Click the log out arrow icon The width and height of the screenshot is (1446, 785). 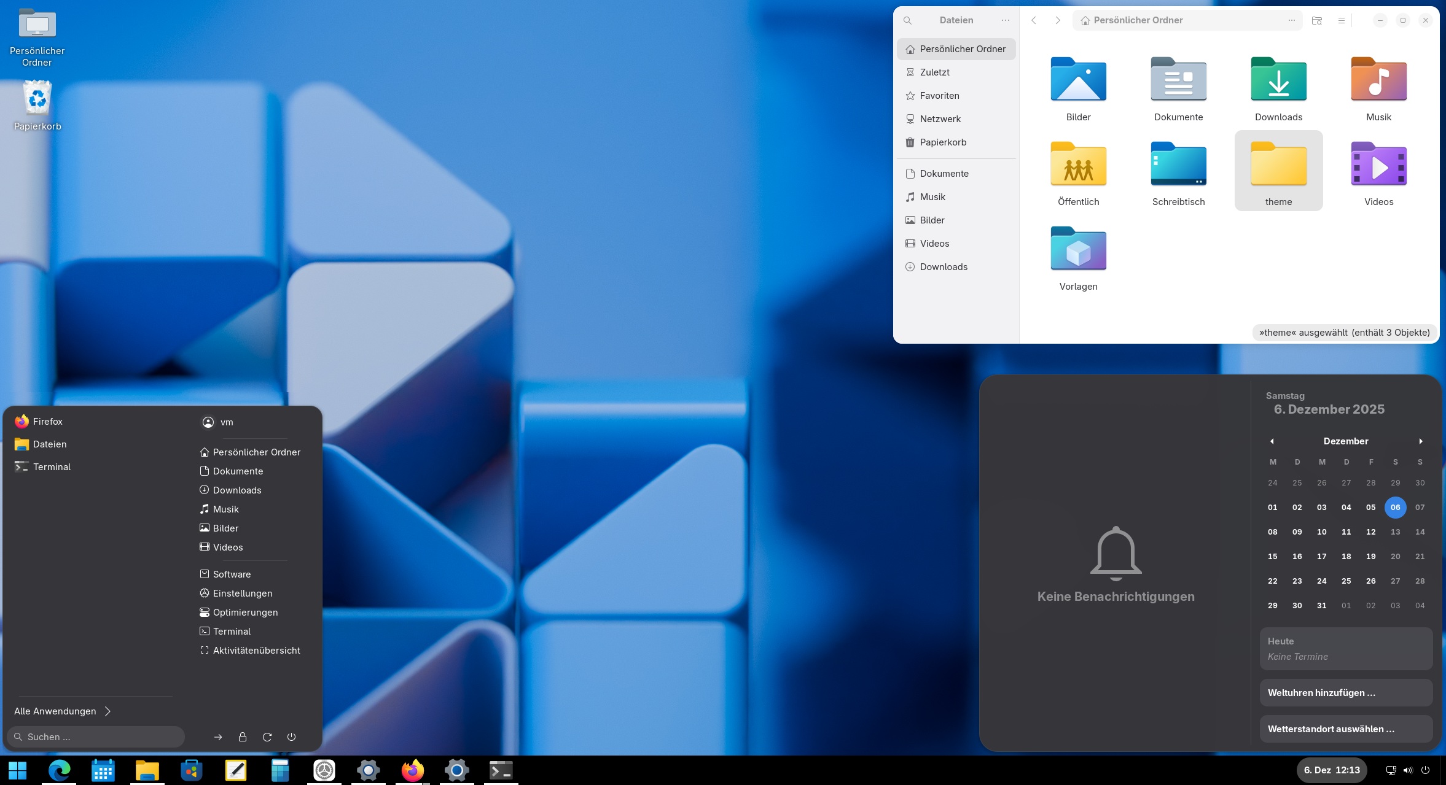point(218,737)
